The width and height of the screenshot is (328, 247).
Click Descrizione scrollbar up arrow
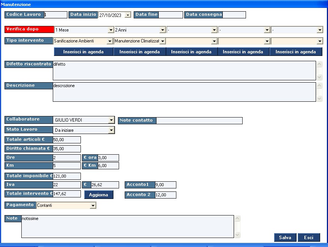pos(319,85)
